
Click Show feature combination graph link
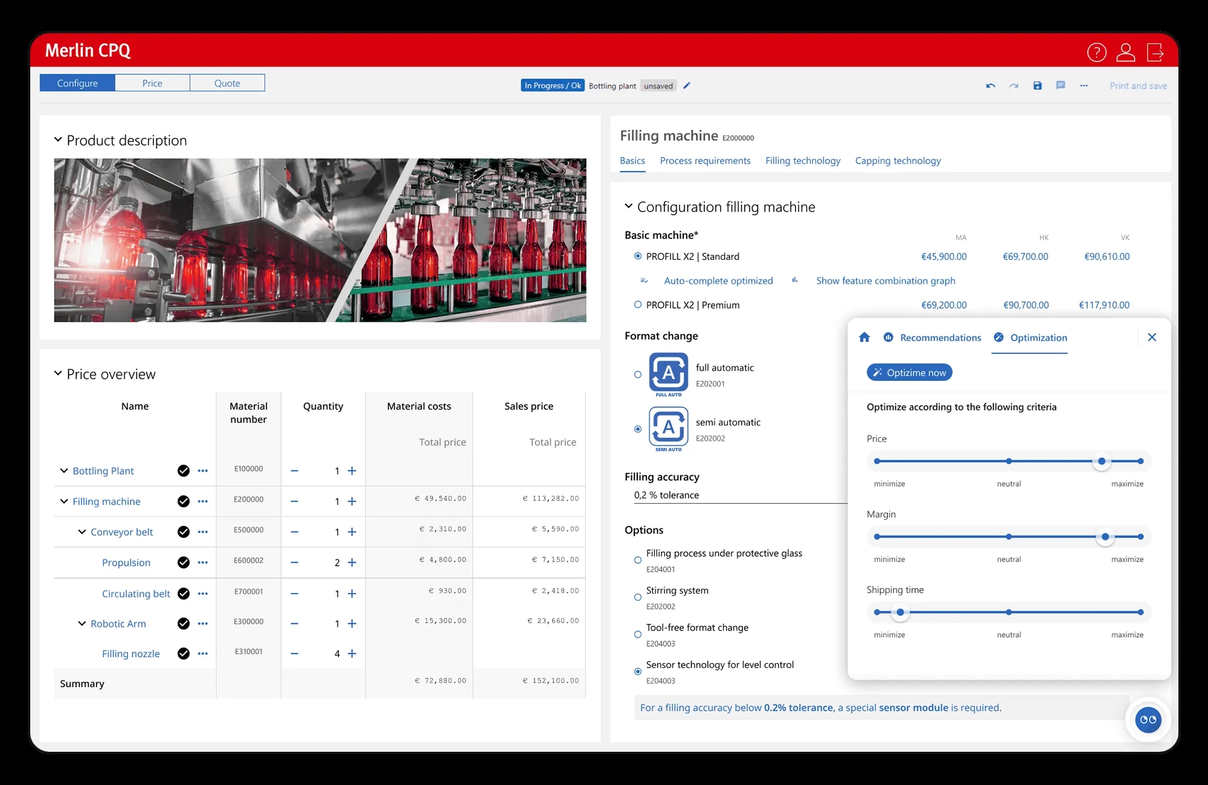pos(885,281)
